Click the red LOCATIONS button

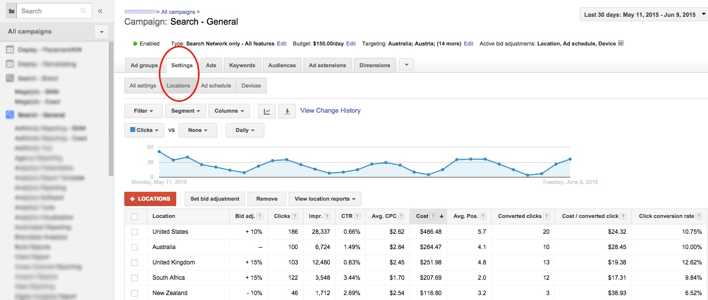pos(150,198)
